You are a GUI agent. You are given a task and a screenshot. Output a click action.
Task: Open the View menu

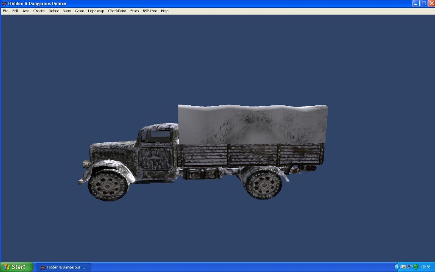67,11
